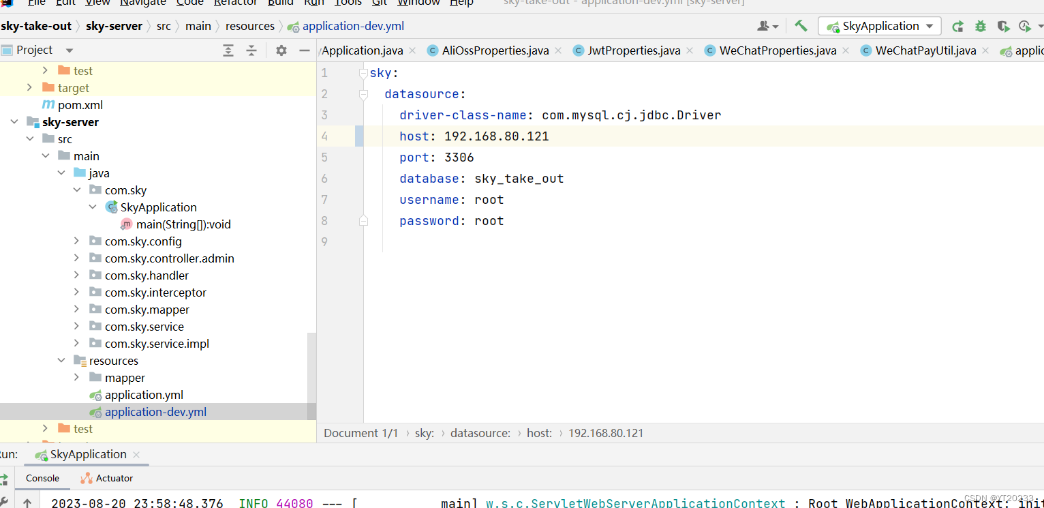Viewport: 1044px width, 508px height.
Task: Select application-dev.yml in project tree
Action: point(155,412)
